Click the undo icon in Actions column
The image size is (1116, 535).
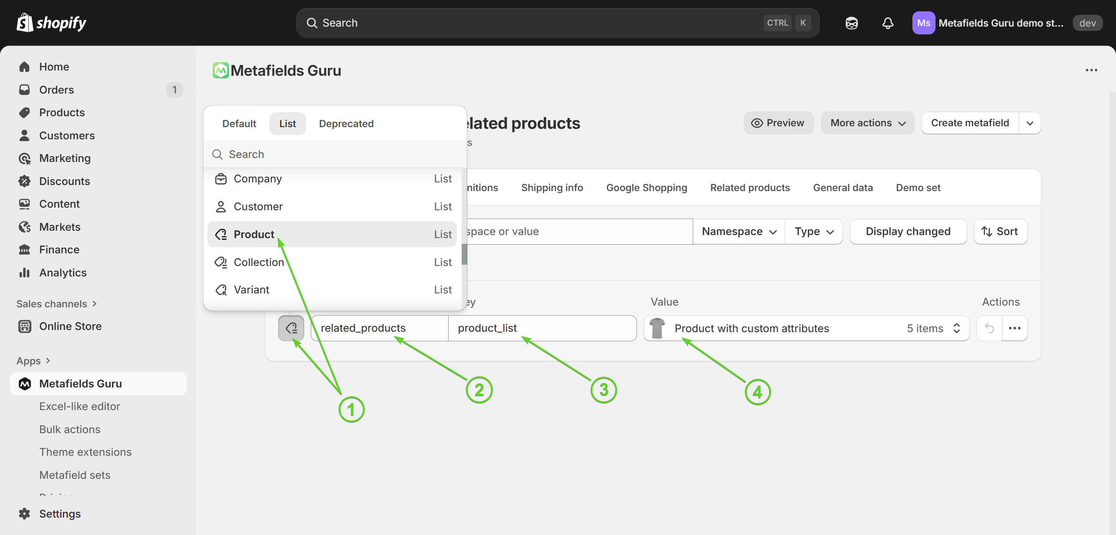989,328
